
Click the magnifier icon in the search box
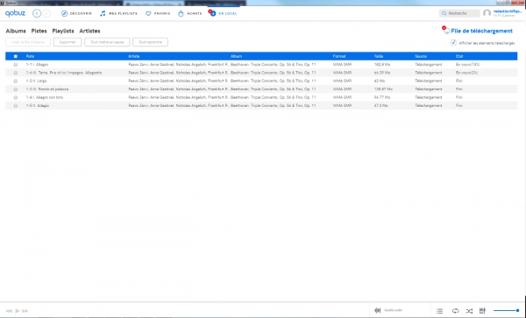tap(444, 13)
